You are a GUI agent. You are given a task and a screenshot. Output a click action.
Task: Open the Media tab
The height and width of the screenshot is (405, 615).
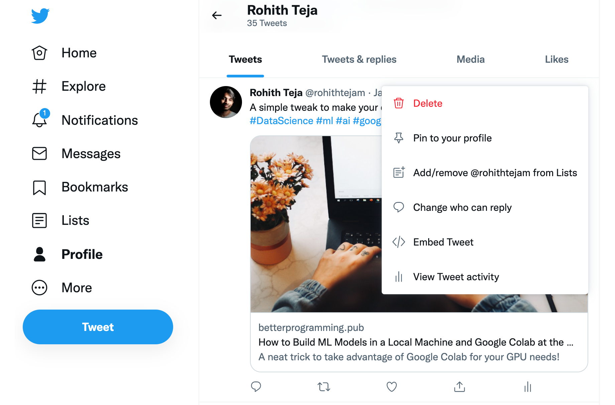pyautogui.click(x=470, y=59)
